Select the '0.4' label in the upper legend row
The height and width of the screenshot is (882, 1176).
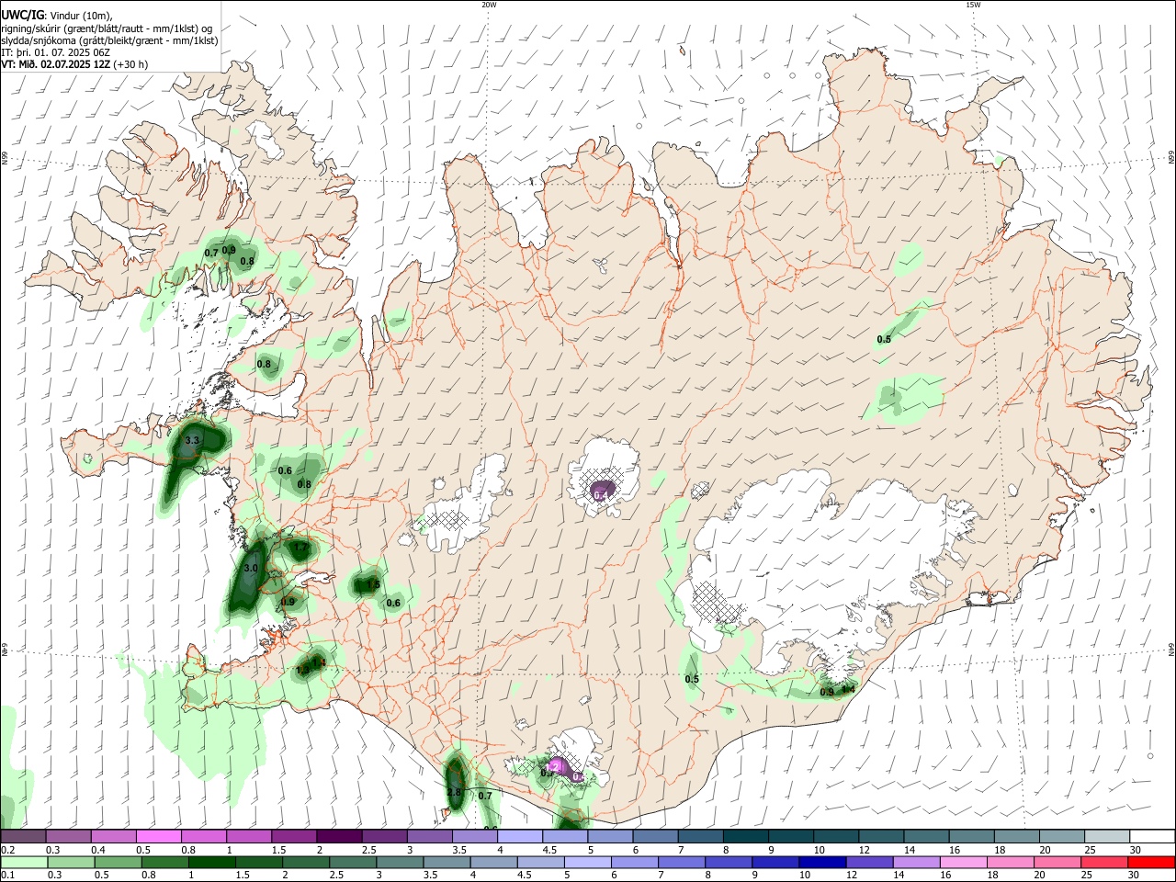point(97,850)
